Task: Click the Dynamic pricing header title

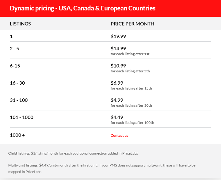Action: (82, 8)
